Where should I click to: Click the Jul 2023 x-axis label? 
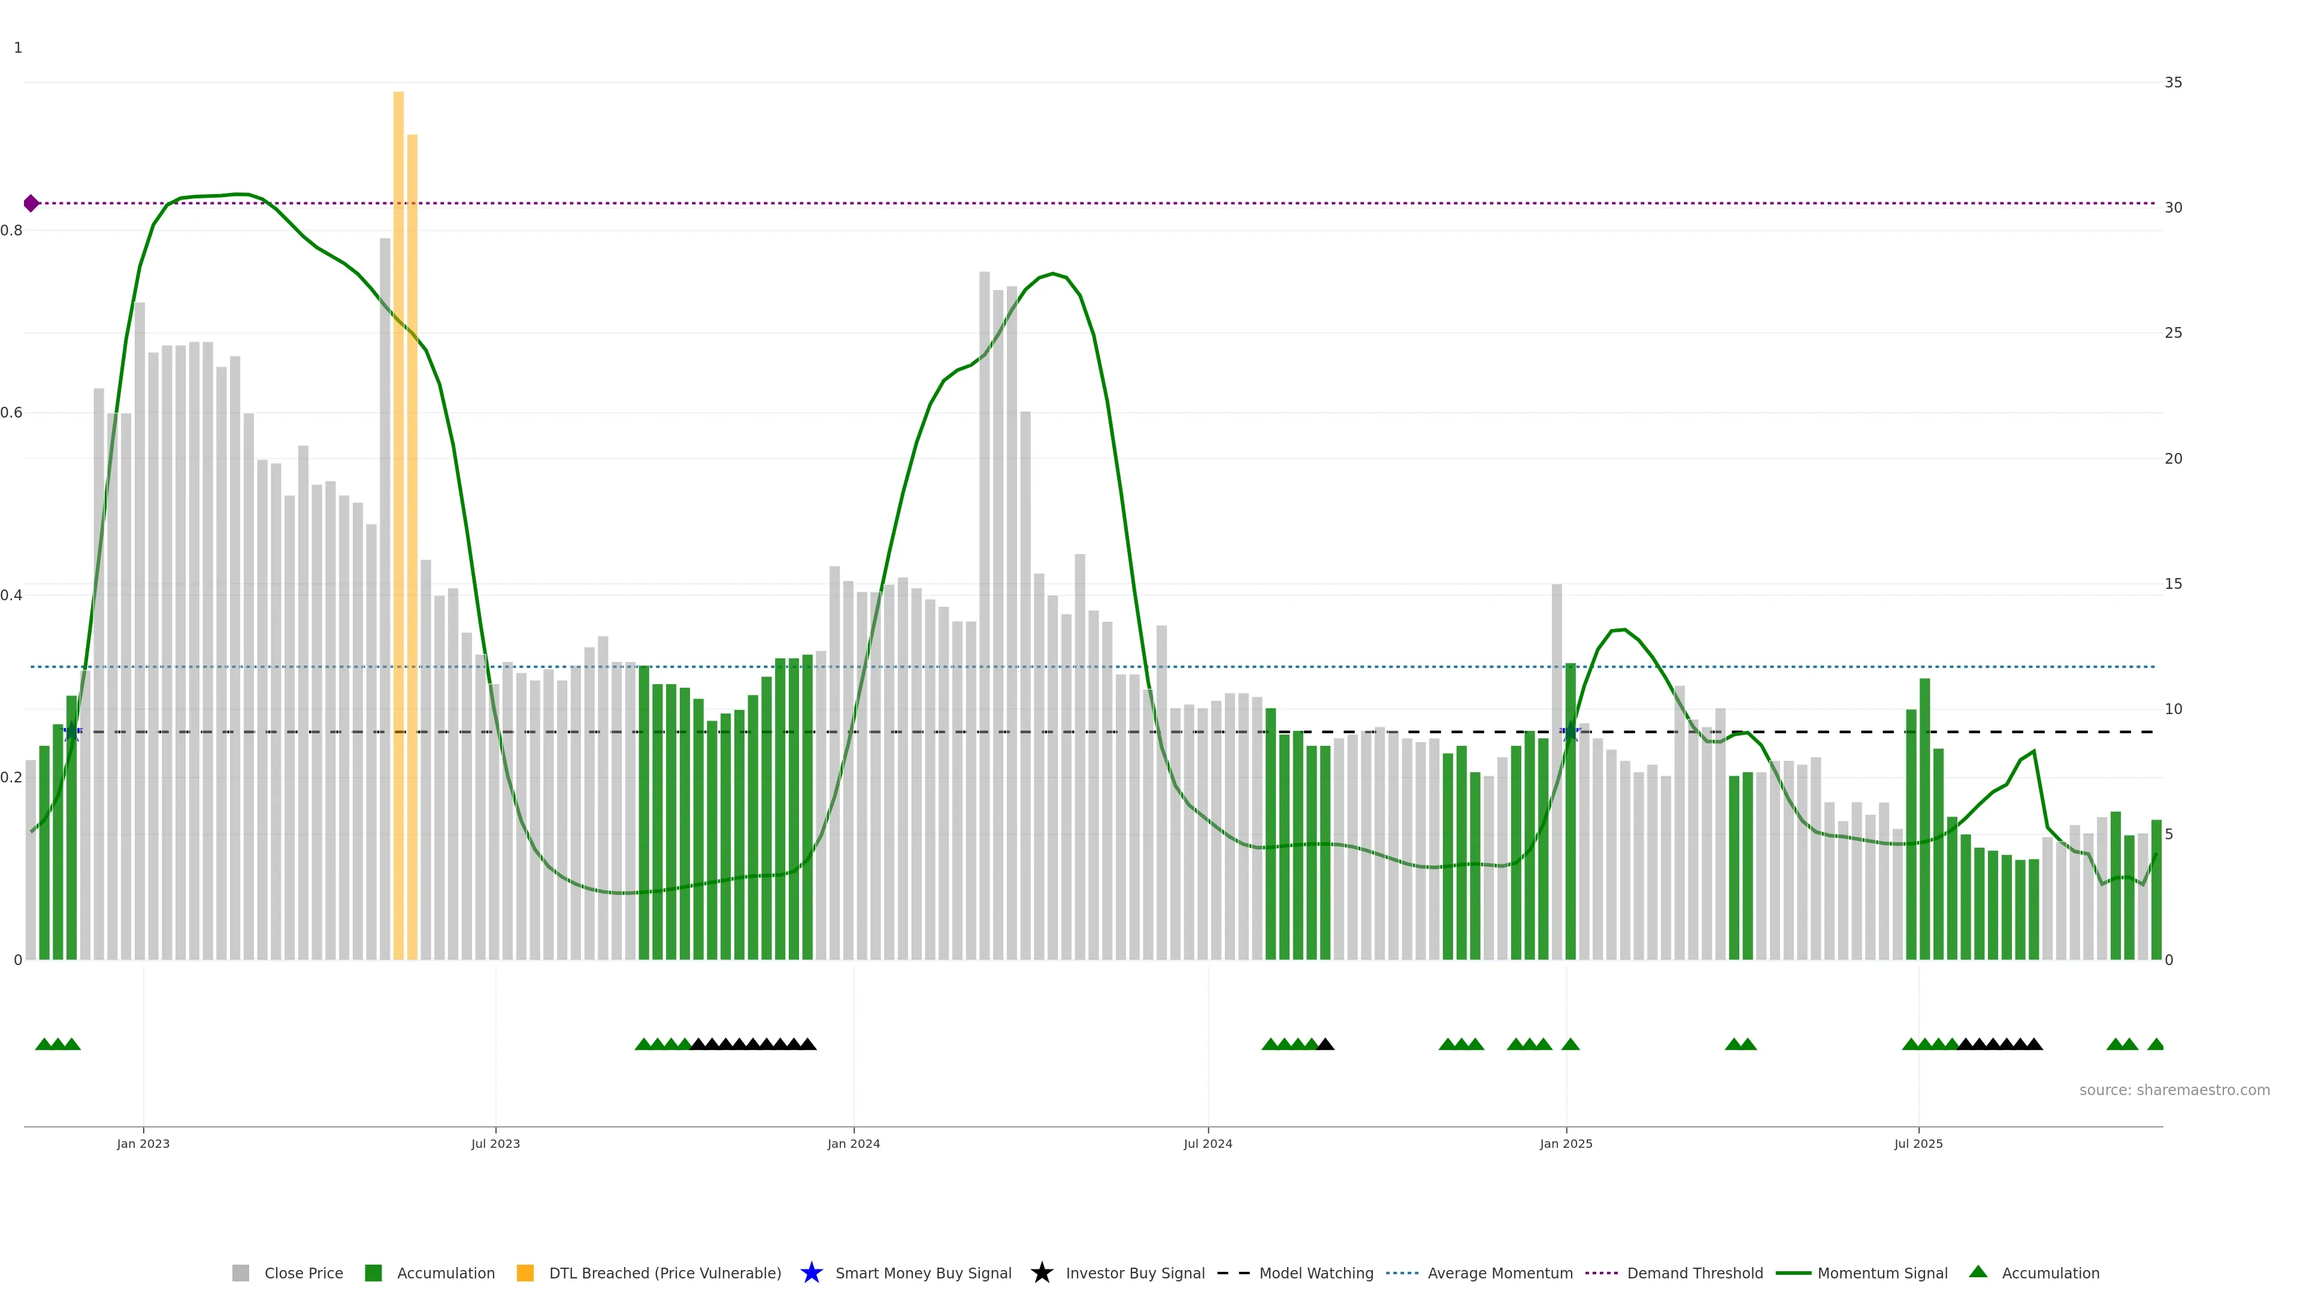[495, 1143]
